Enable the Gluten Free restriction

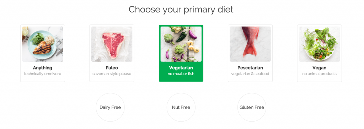click(x=252, y=107)
